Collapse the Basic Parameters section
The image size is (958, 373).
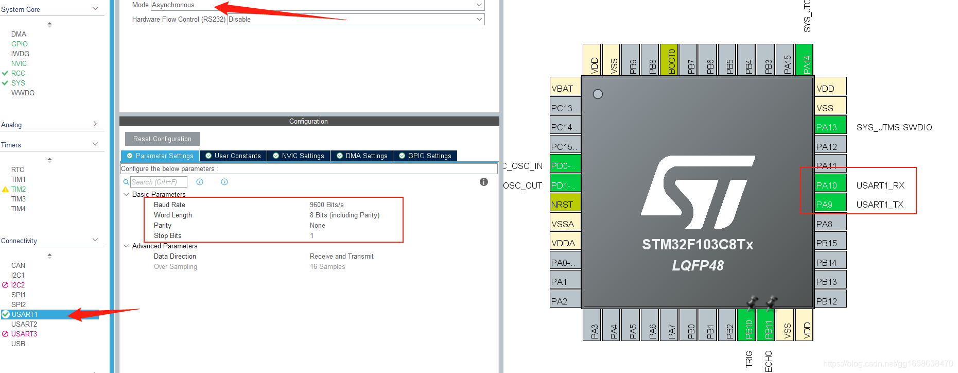tap(126, 194)
